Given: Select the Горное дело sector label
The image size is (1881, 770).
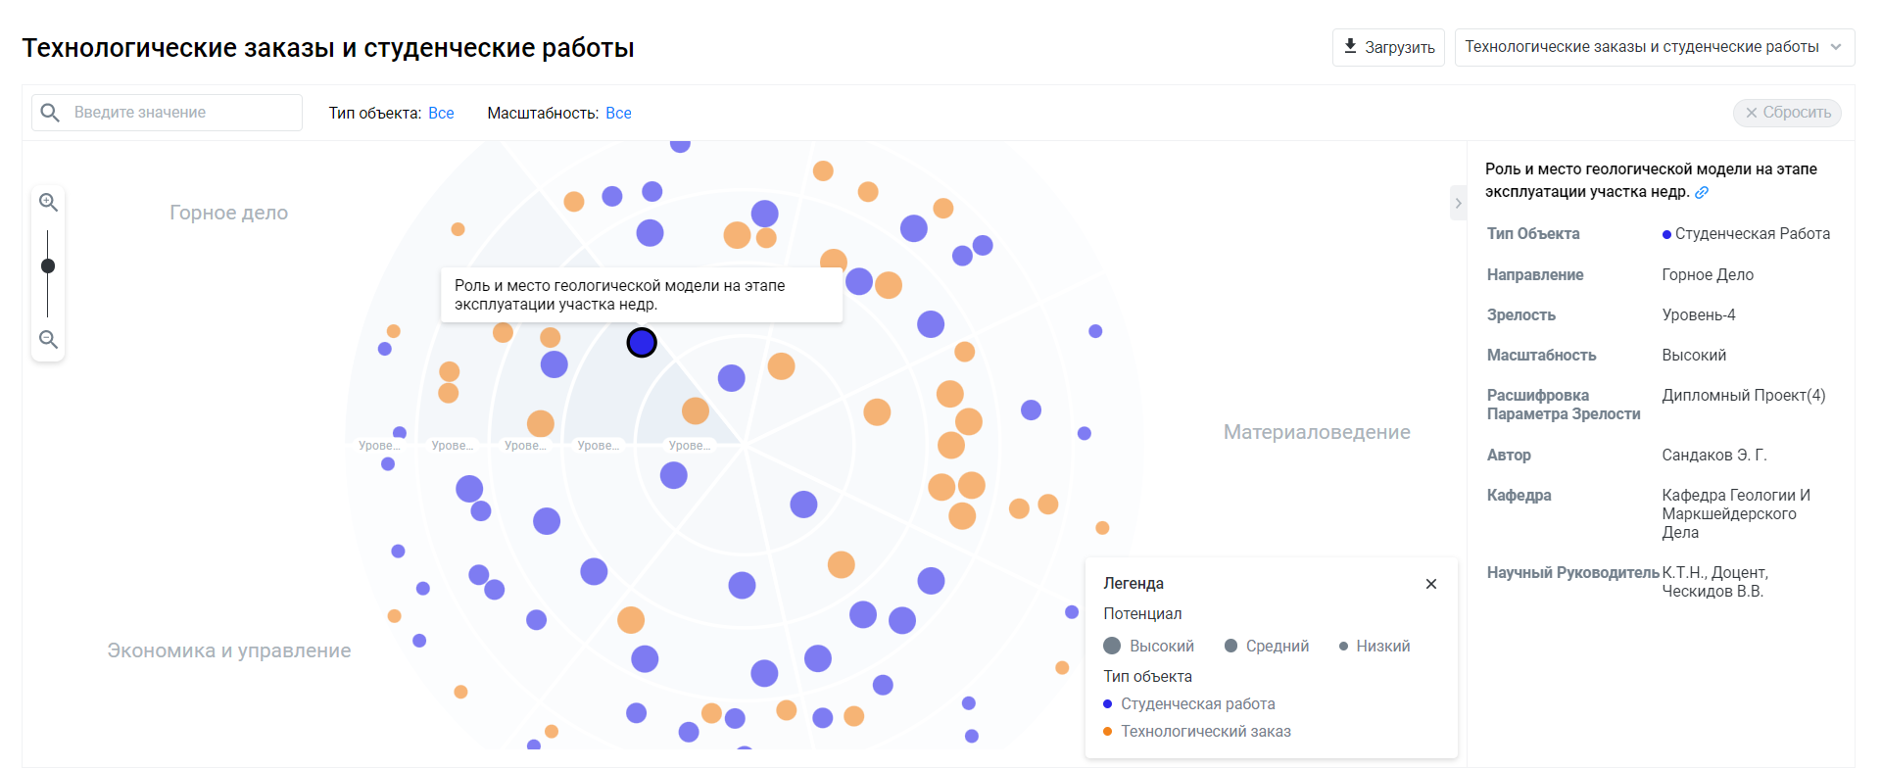Looking at the screenshot, I should point(228,213).
